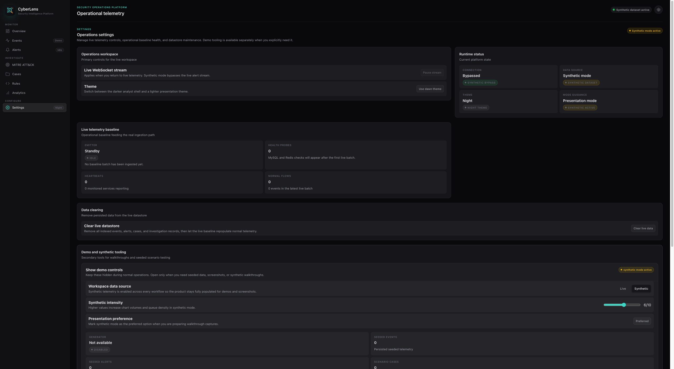Open the Analytics sidebar item

pos(19,93)
